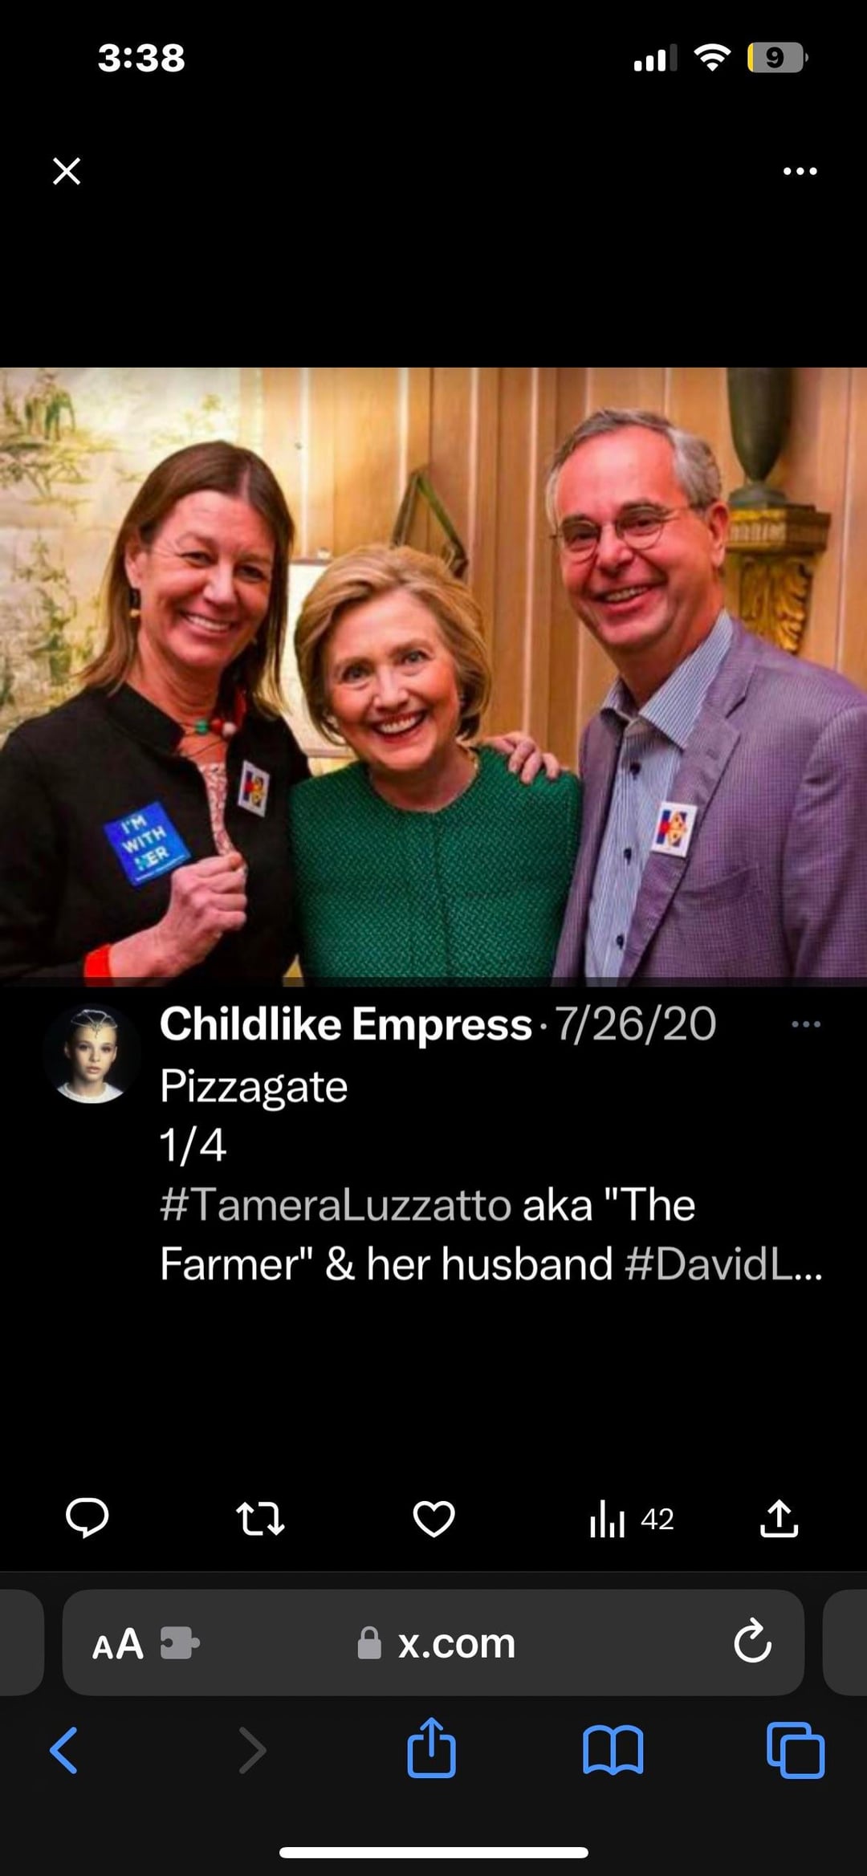The width and height of the screenshot is (867, 1876).
Task: Tap the x.com address bar
Action: tap(436, 1643)
